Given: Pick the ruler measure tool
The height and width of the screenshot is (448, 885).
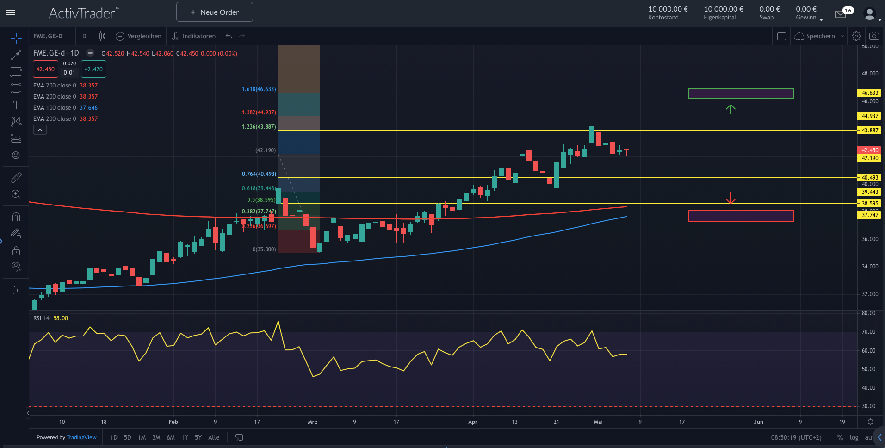Looking at the screenshot, I should pyautogui.click(x=16, y=178).
